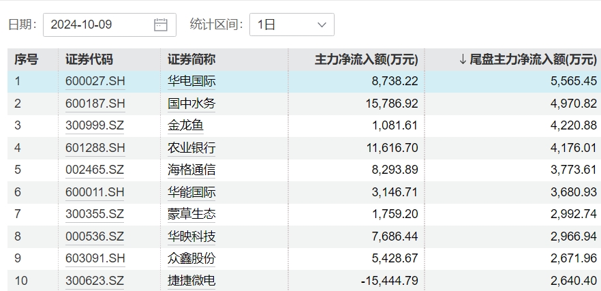This screenshot has height=291, width=601.
Task: Open the 众鑫股份 stock name link
Action: pos(191,258)
